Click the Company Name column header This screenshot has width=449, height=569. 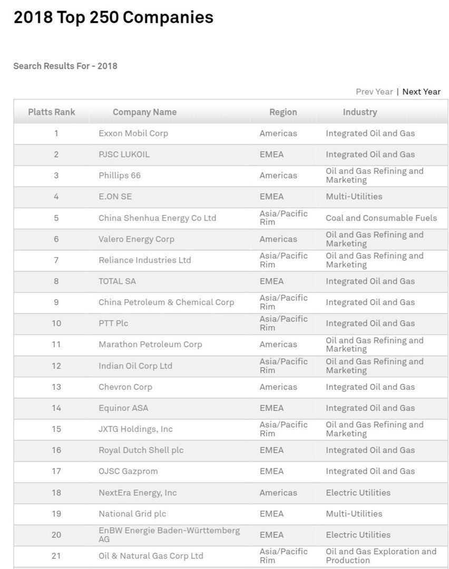tap(144, 112)
